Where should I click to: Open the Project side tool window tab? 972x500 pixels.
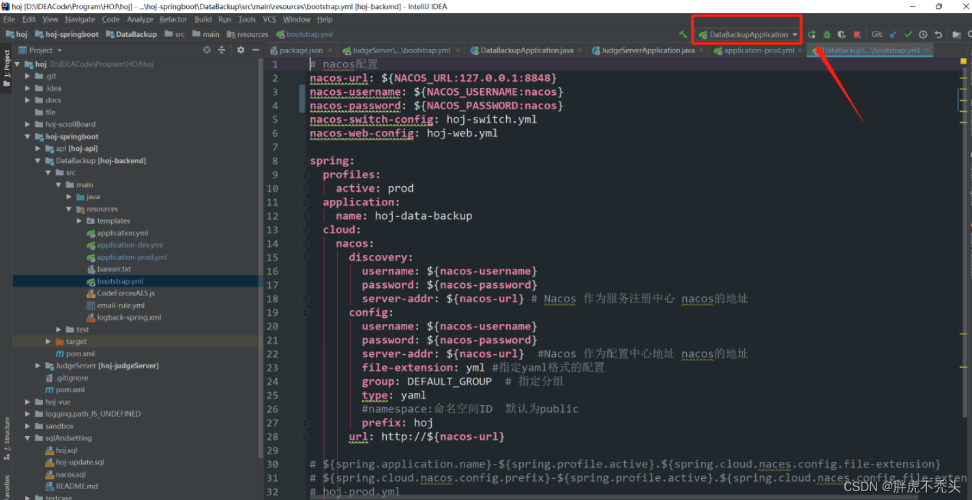[6, 68]
